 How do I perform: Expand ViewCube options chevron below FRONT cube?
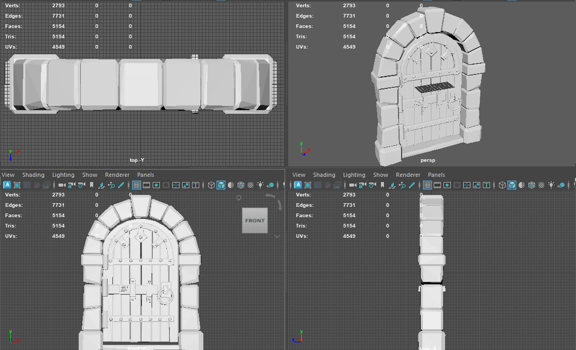(x=277, y=237)
